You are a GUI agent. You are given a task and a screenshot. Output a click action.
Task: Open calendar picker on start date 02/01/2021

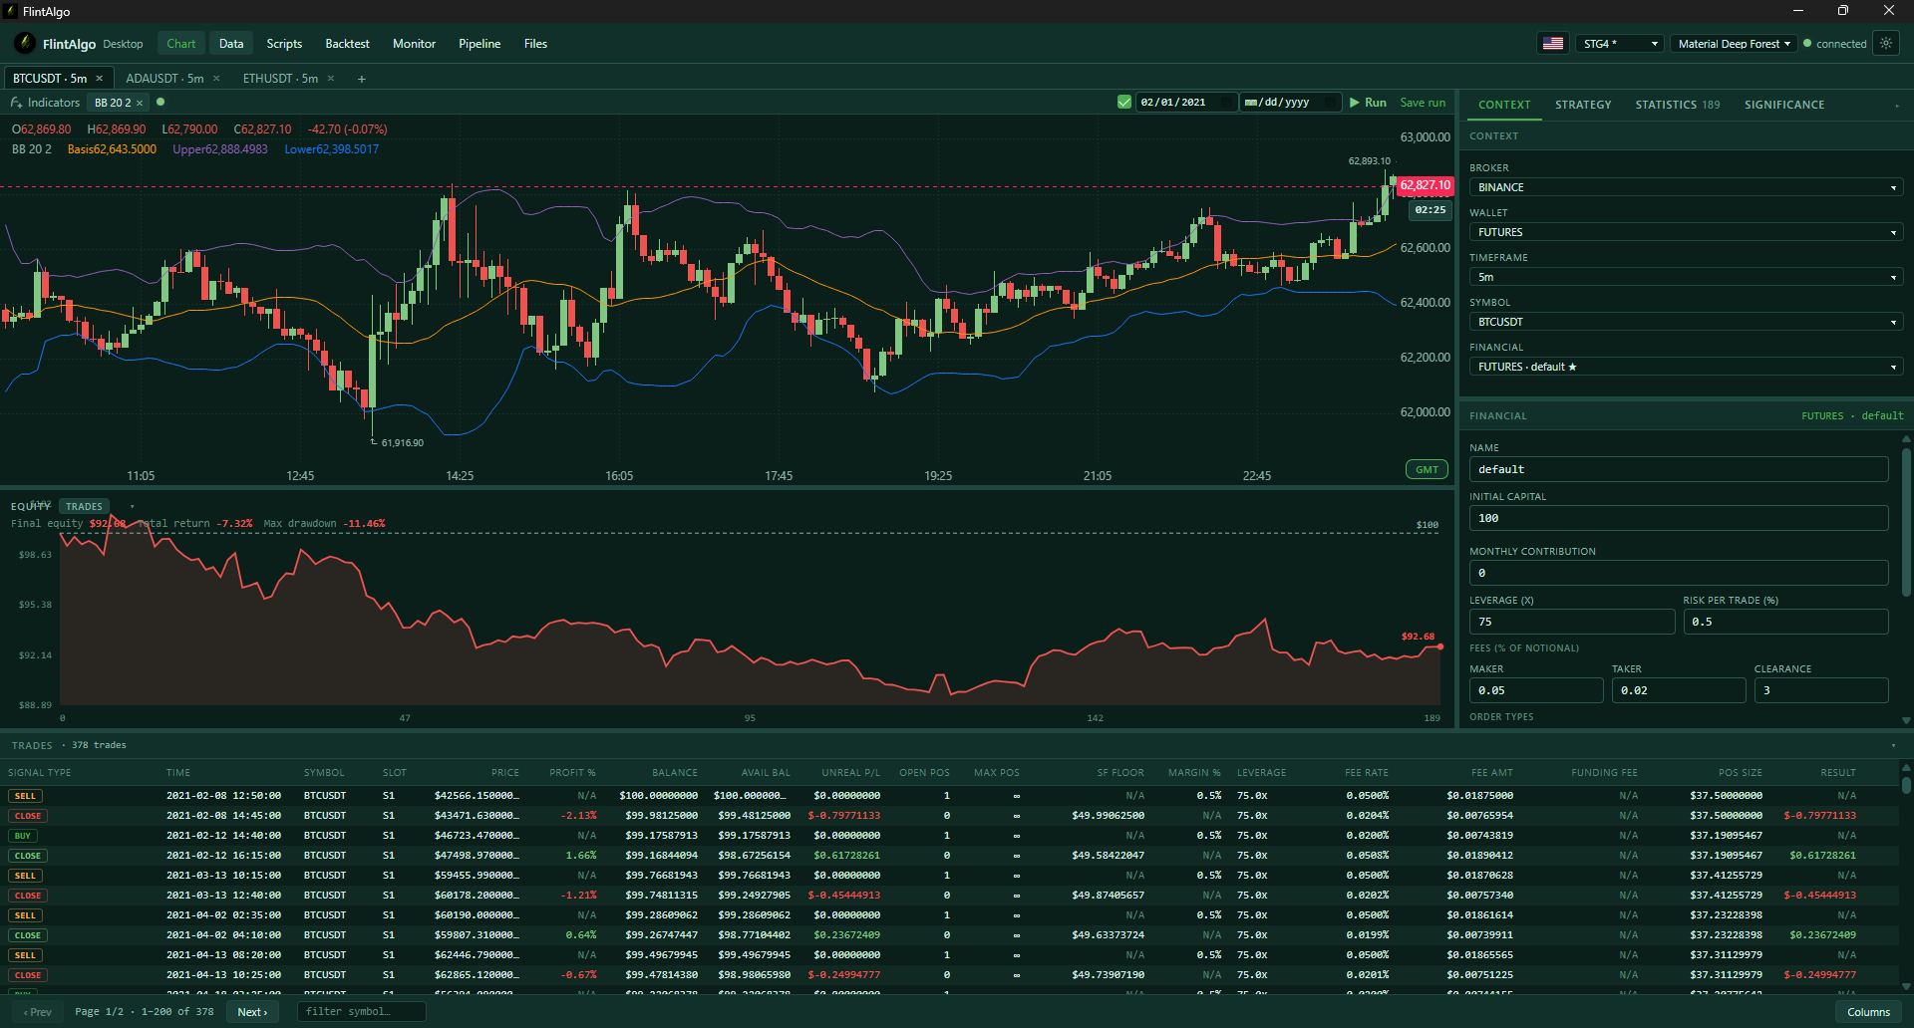1226,103
